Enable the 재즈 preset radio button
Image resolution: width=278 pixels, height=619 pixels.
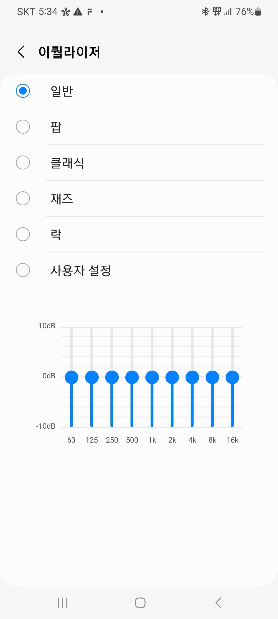click(23, 198)
